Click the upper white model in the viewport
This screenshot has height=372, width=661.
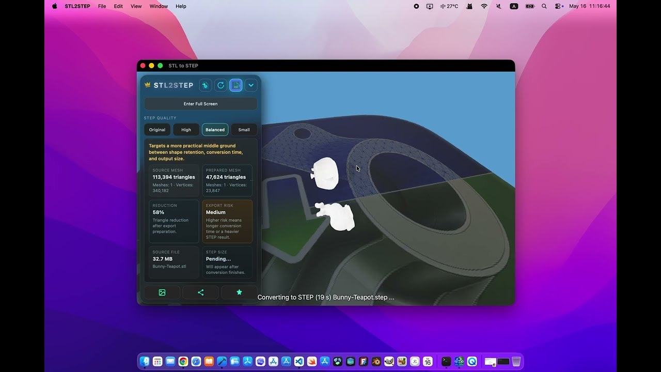click(x=325, y=173)
